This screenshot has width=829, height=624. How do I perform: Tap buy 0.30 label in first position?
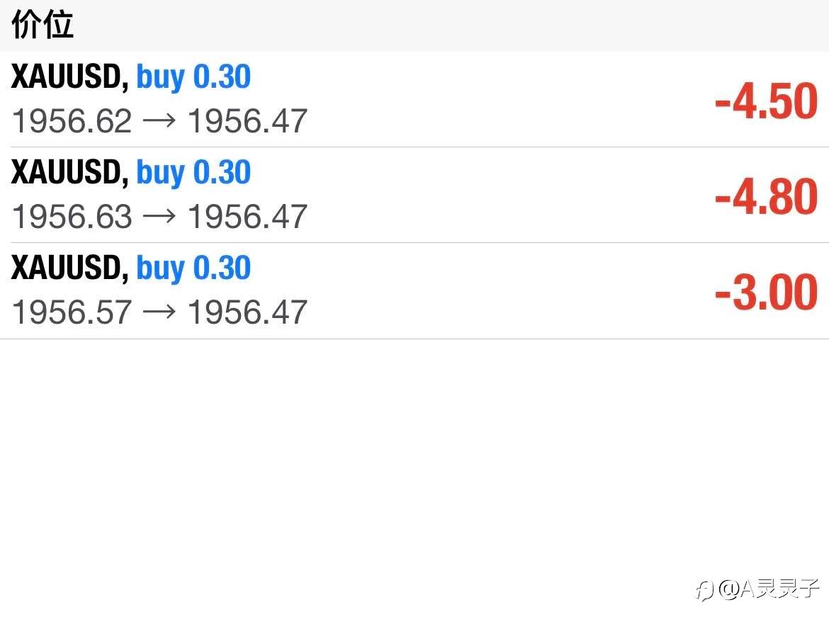(193, 77)
